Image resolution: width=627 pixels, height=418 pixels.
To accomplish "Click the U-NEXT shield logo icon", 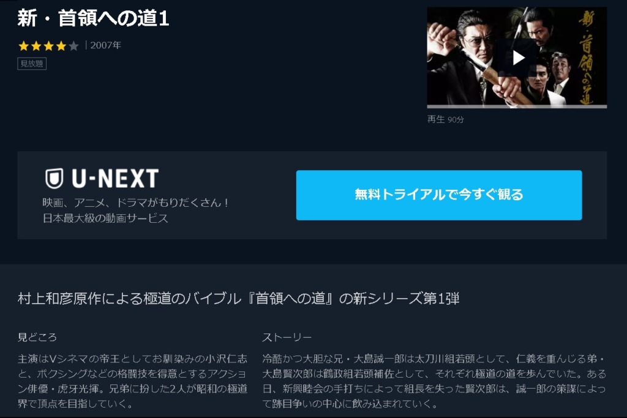I will (54, 178).
